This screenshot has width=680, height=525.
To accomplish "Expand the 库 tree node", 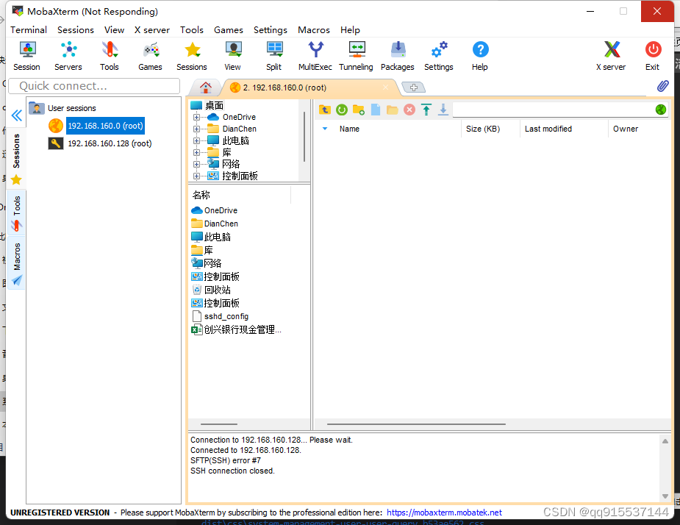I will click(196, 152).
